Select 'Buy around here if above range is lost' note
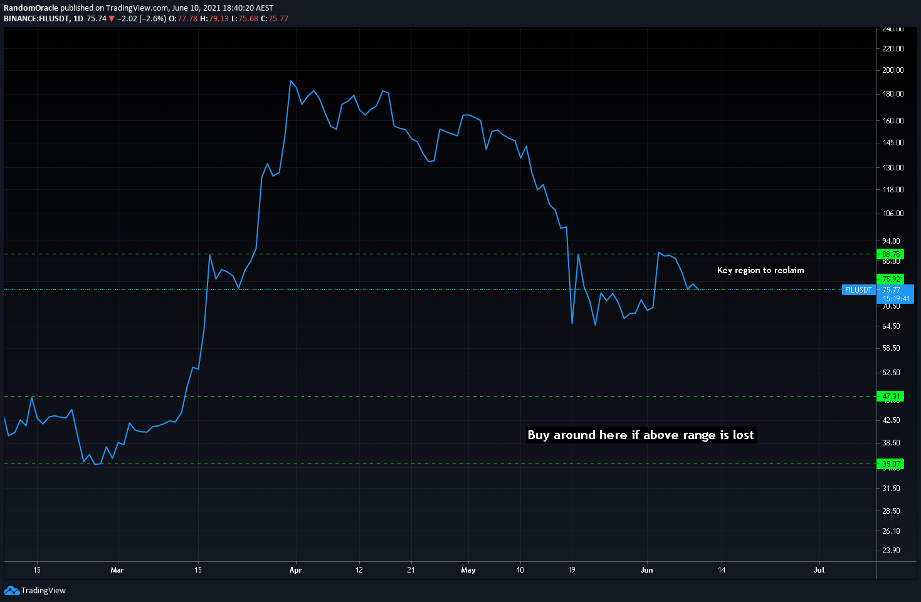The width and height of the screenshot is (921, 602). pos(641,435)
